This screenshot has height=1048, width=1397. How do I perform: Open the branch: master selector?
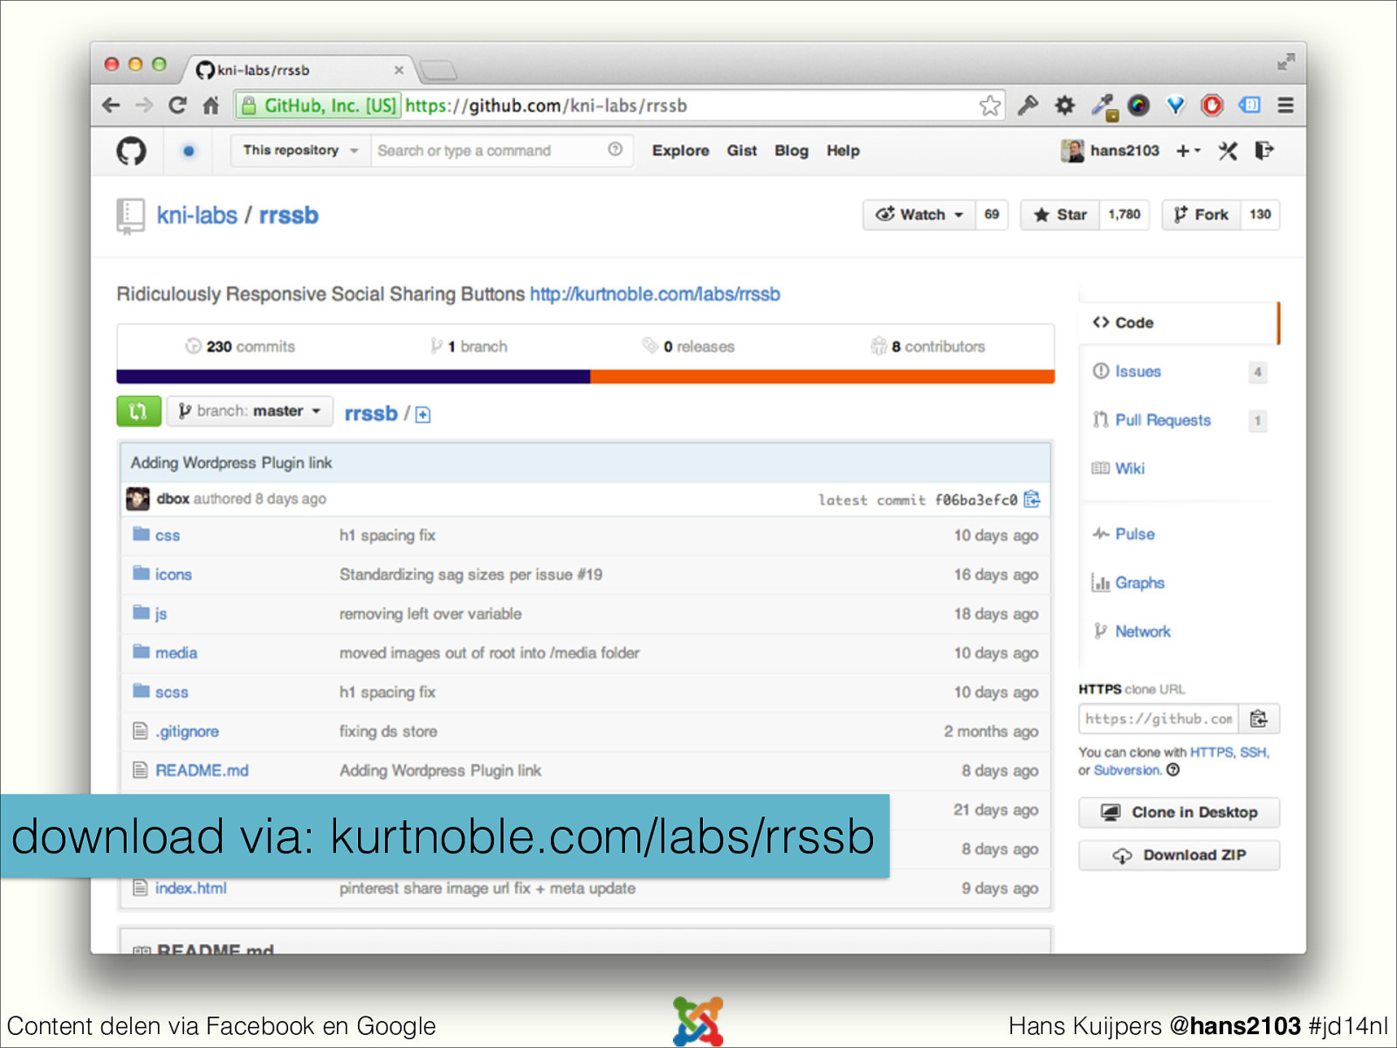pyautogui.click(x=250, y=411)
